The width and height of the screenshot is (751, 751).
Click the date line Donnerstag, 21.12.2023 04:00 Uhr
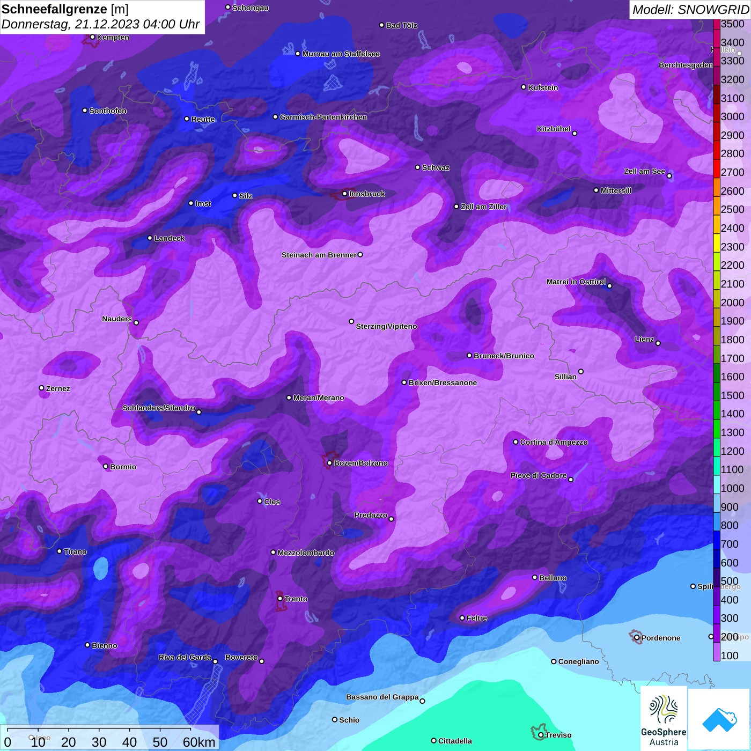100,24
